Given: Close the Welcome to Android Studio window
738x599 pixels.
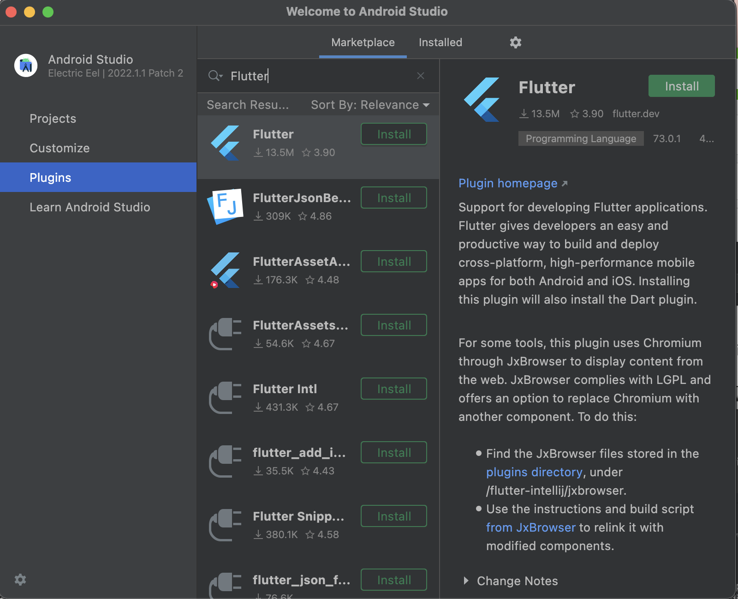Looking at the screenshot, I should pyautogui.click(x=11, y=12).
